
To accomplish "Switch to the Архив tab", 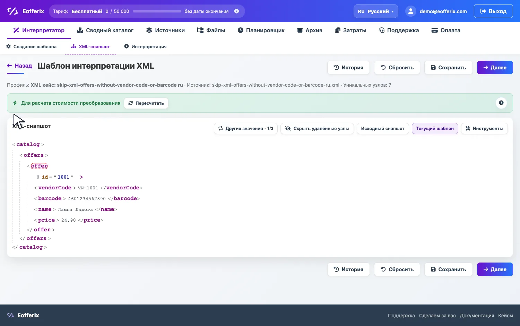I will click(x=310, y=31).
